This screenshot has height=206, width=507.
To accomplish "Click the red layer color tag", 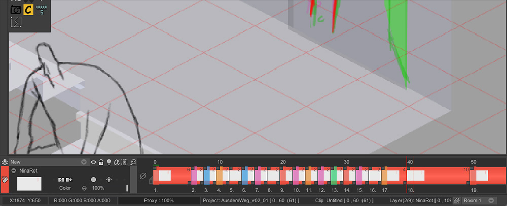I will click(x=5, y=180).
